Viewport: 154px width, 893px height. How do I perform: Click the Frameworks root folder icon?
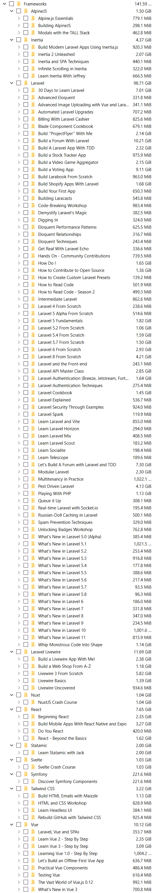19,4
